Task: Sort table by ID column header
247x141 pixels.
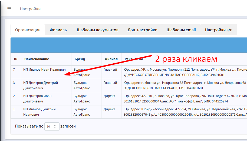Action: click(x=16, y=59)
